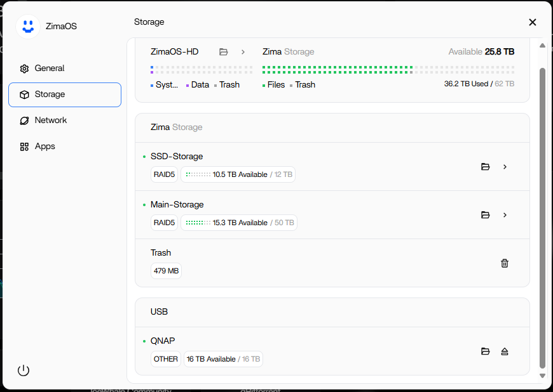The width and height of the screenshot is (553, 392).
Task: Click the General gear icon
Action: 24,69
